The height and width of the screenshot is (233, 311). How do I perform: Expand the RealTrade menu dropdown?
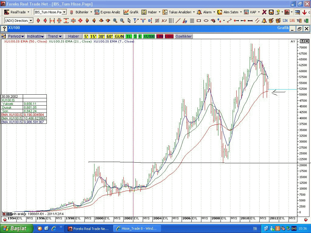click(28, 12)
